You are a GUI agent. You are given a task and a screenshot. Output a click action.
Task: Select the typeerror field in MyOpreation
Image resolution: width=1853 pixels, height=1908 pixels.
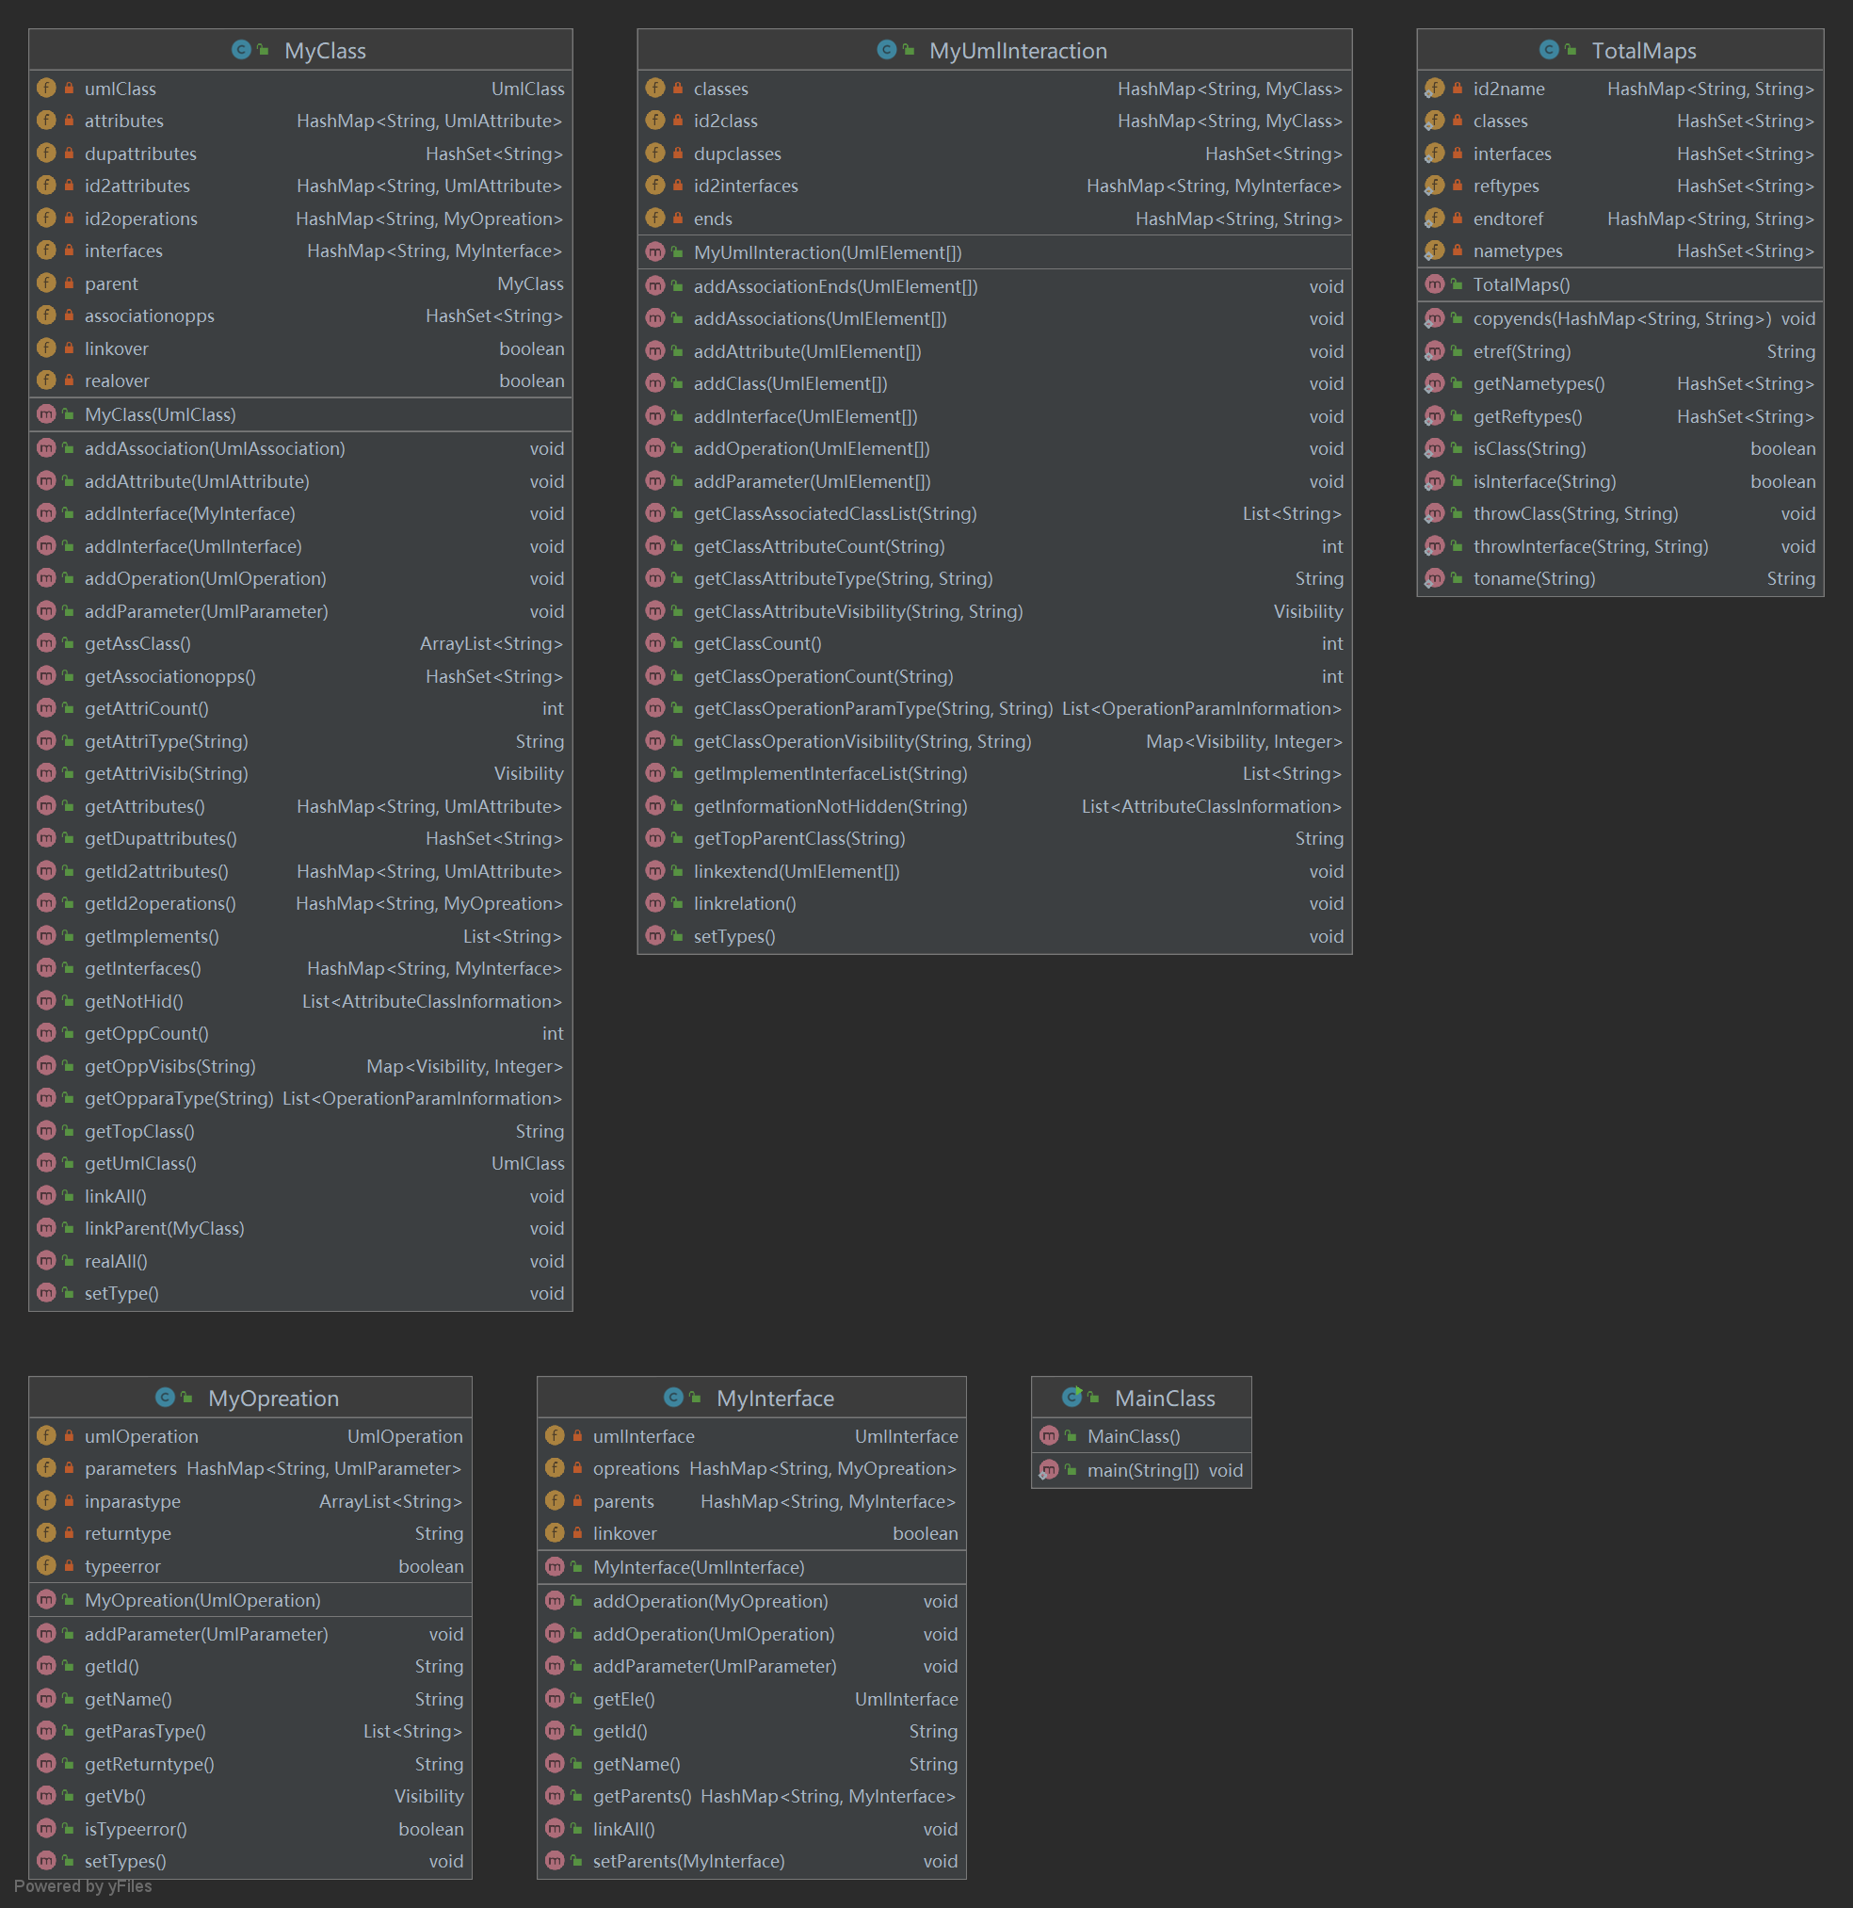point(122,1566)
